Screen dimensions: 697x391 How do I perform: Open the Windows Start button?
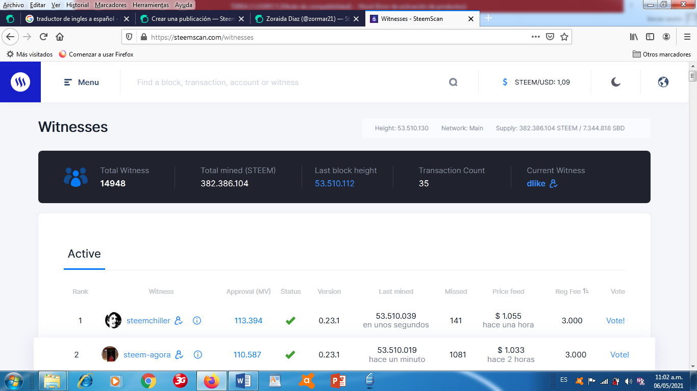tap(12, 380)
